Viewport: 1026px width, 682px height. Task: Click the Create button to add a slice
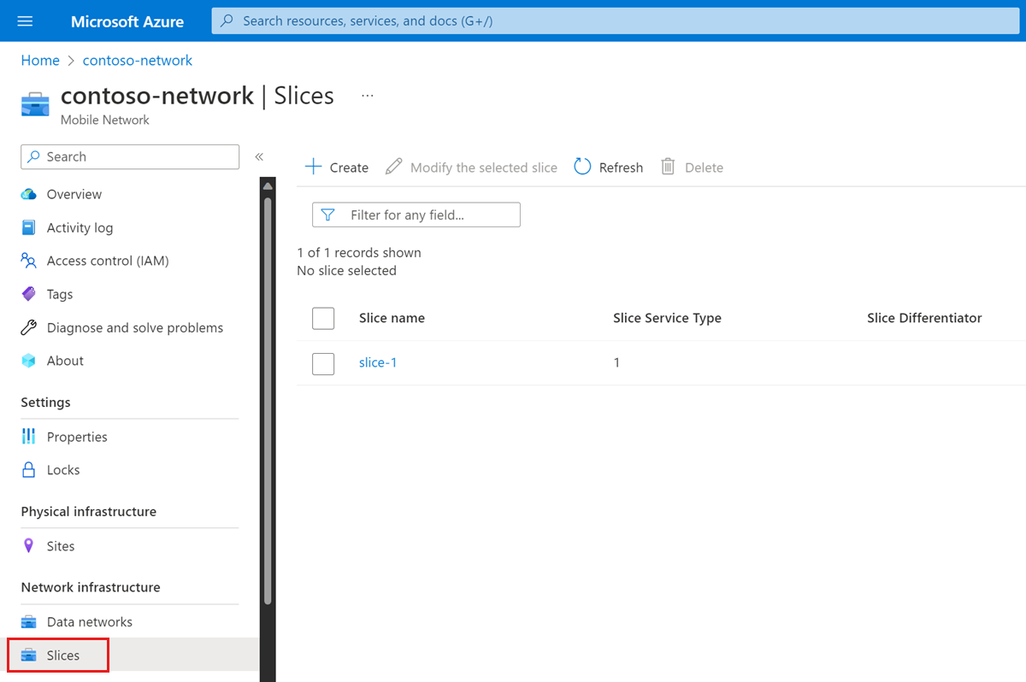coord(336,167)
